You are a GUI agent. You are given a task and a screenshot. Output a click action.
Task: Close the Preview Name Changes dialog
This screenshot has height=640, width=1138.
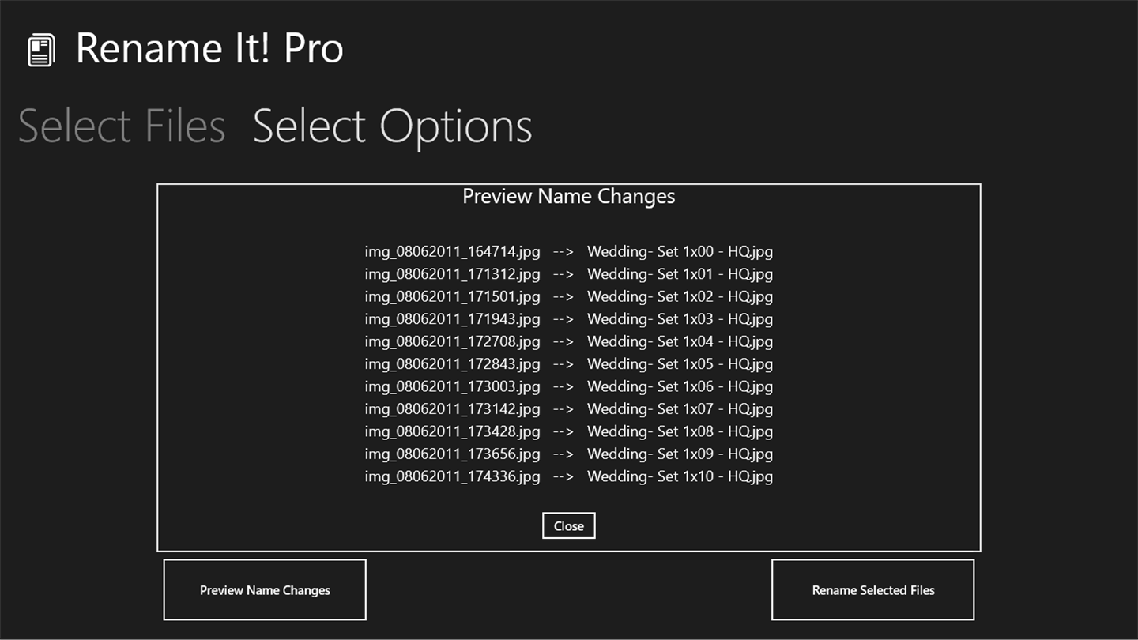point(568,526)
